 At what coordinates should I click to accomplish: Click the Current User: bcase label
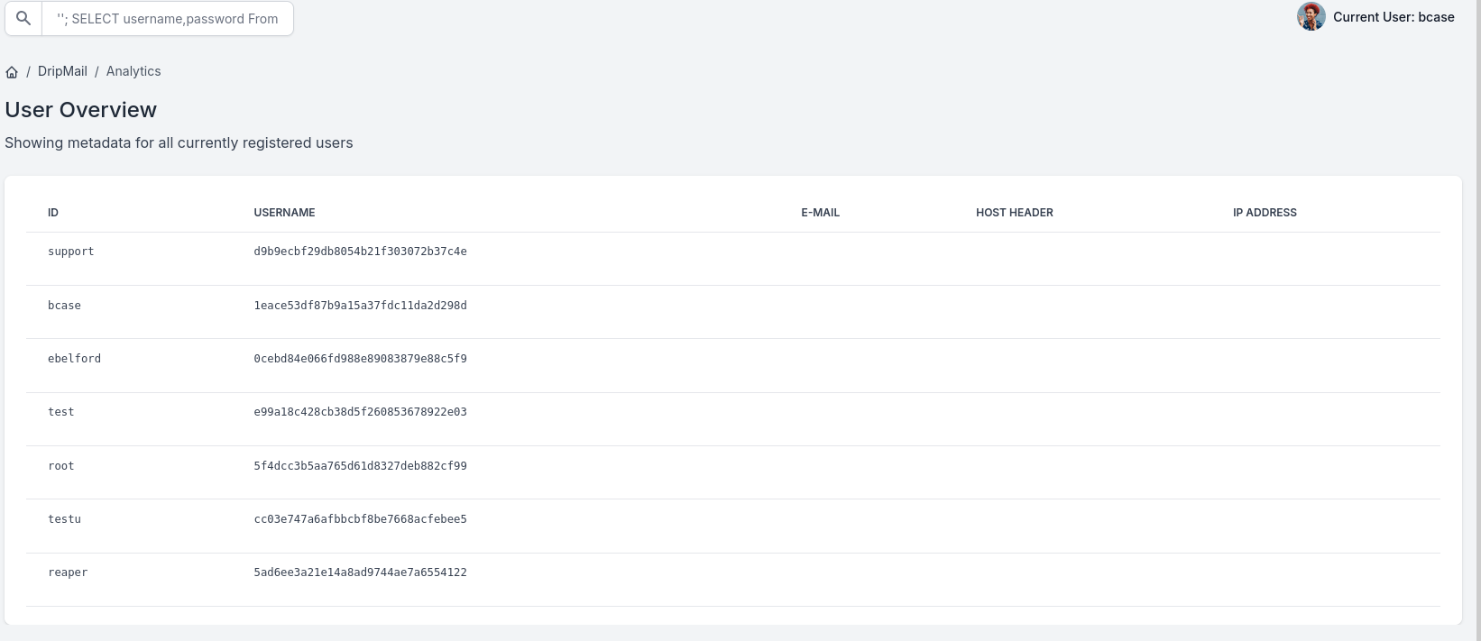tap(1393, 17)
